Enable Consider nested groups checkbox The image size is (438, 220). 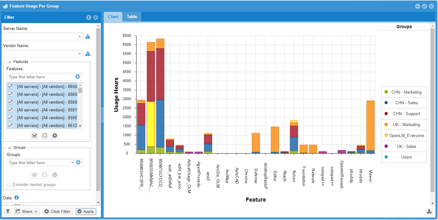[x=9, y=184]
